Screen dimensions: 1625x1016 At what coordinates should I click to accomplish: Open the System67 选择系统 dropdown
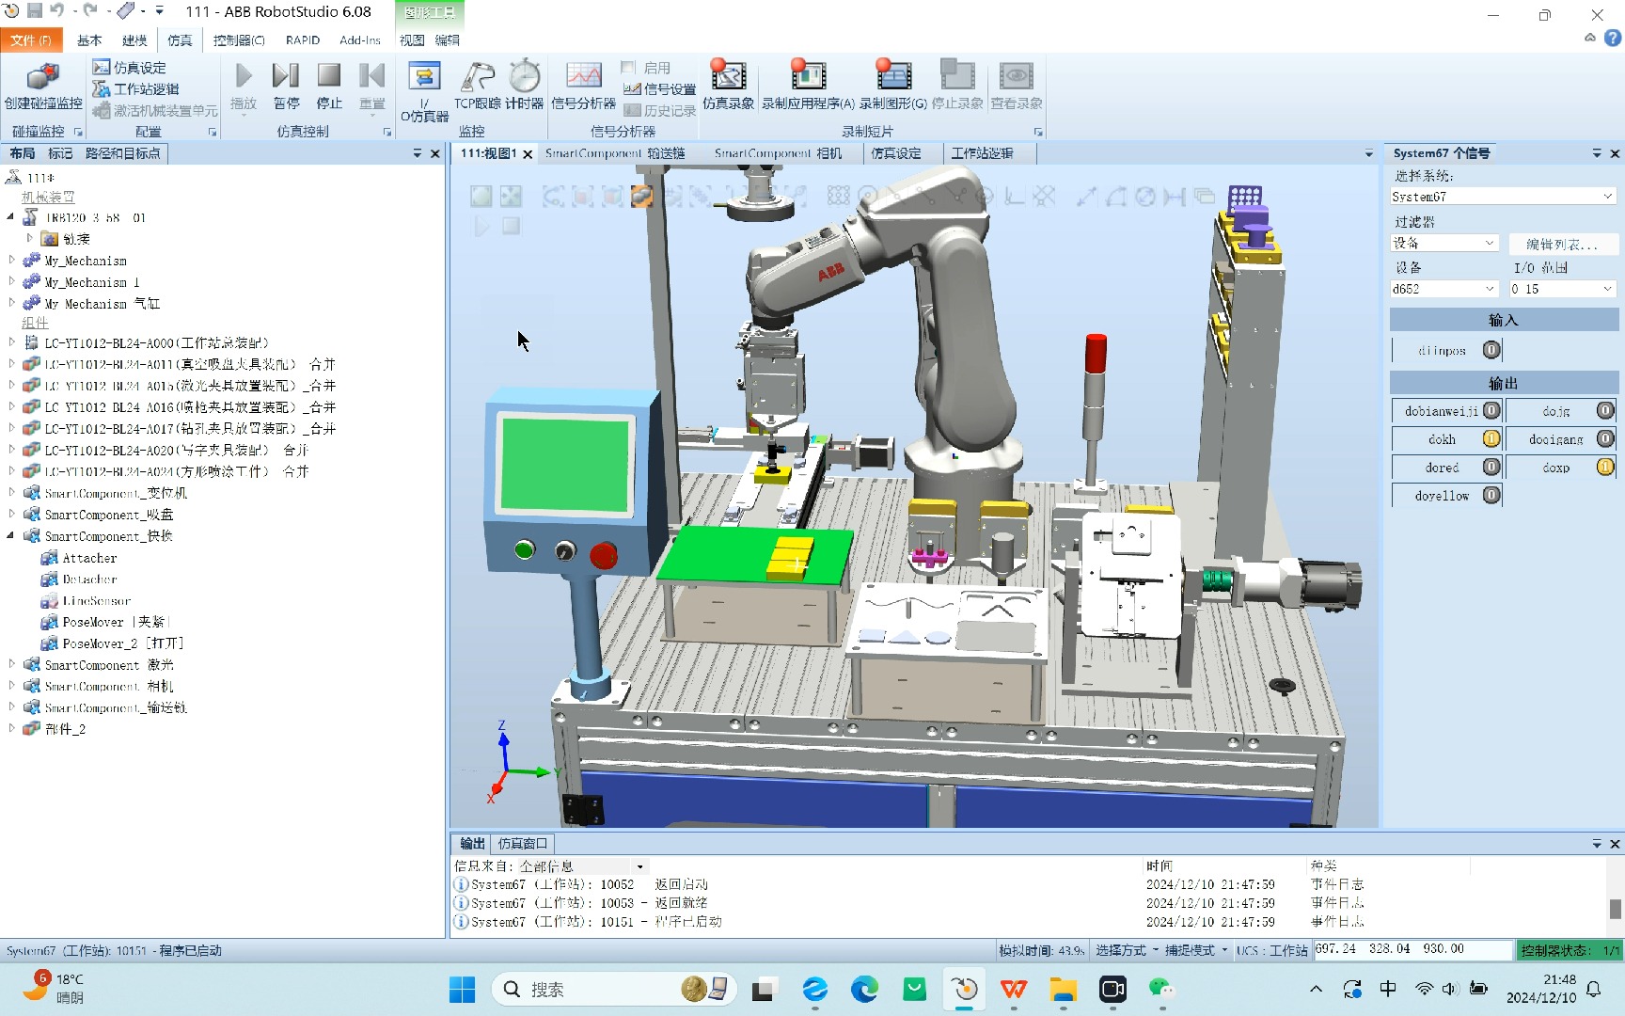coord(1503,197)
